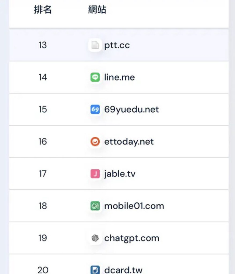Click the orange ETtoday logo icon
This screenshot has width=235, height=274.
95,141
